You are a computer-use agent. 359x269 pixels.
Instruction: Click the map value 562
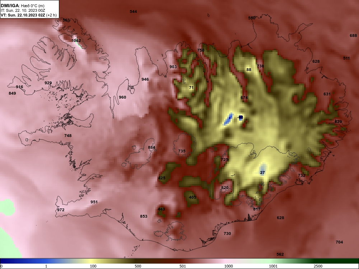[x=280, y=254]
